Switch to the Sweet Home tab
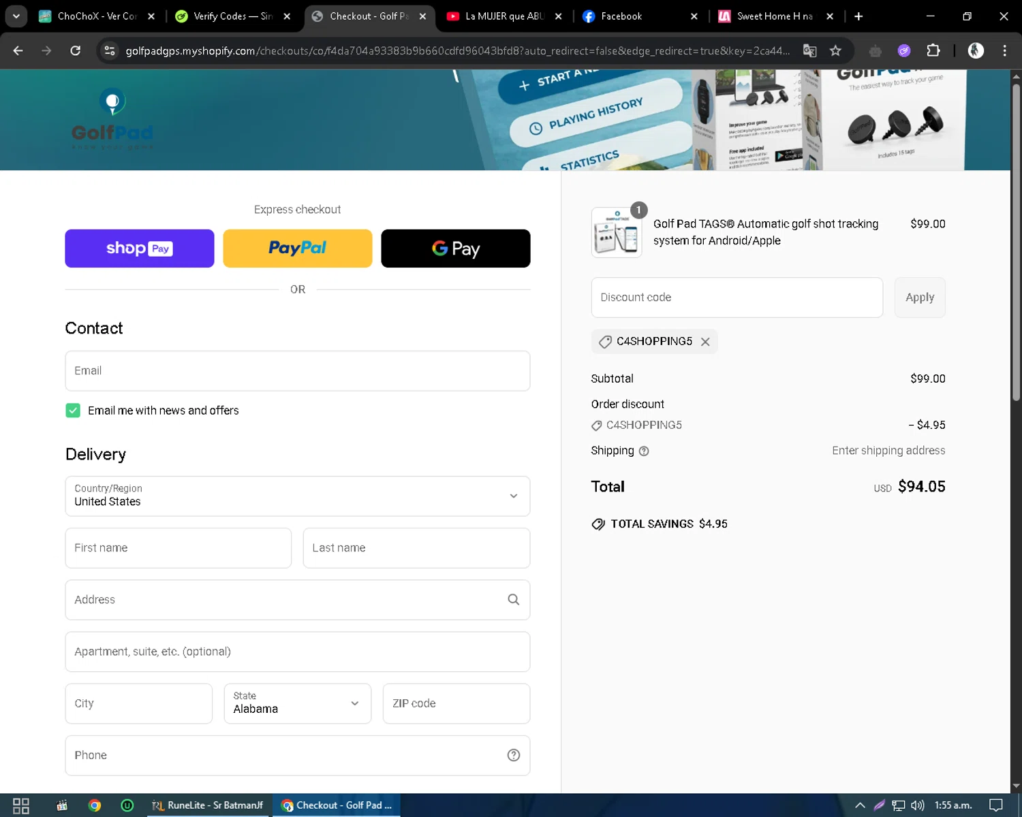 (x=775, y=16)
